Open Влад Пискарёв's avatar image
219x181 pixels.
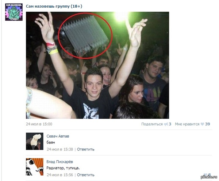click(35, 167)
